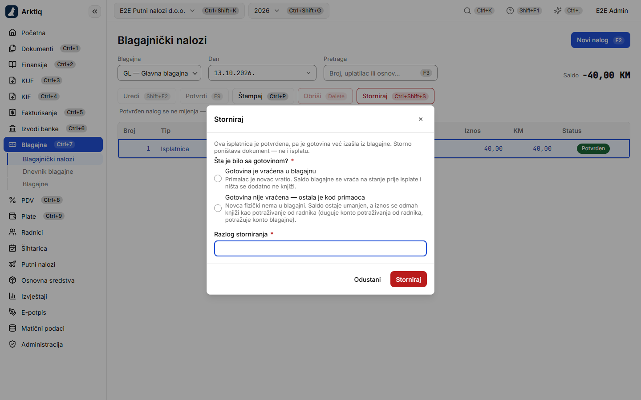The height and width of the screenshot is (400, 641).
Task: Open the year 2026 dropdown
Action: click(289, 11)
